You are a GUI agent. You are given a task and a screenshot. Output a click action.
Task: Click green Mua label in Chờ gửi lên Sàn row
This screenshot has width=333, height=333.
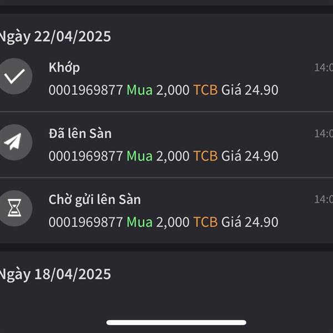pos(139,222)
